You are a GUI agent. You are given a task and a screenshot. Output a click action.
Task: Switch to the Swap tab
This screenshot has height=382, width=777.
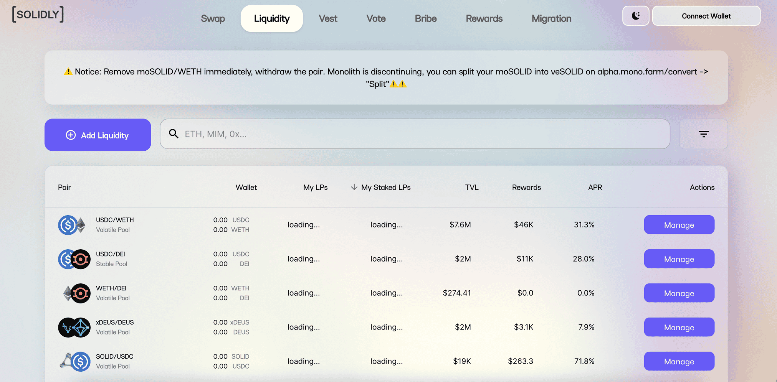coord(213,18)
